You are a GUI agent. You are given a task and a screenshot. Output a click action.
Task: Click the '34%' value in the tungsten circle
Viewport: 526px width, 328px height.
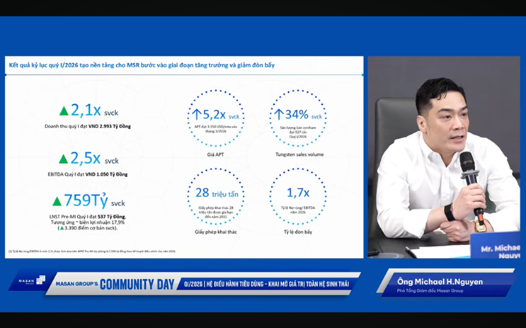297,115
